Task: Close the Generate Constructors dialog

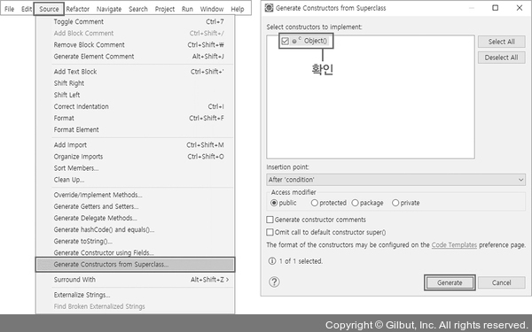Action: pos(520,7)
